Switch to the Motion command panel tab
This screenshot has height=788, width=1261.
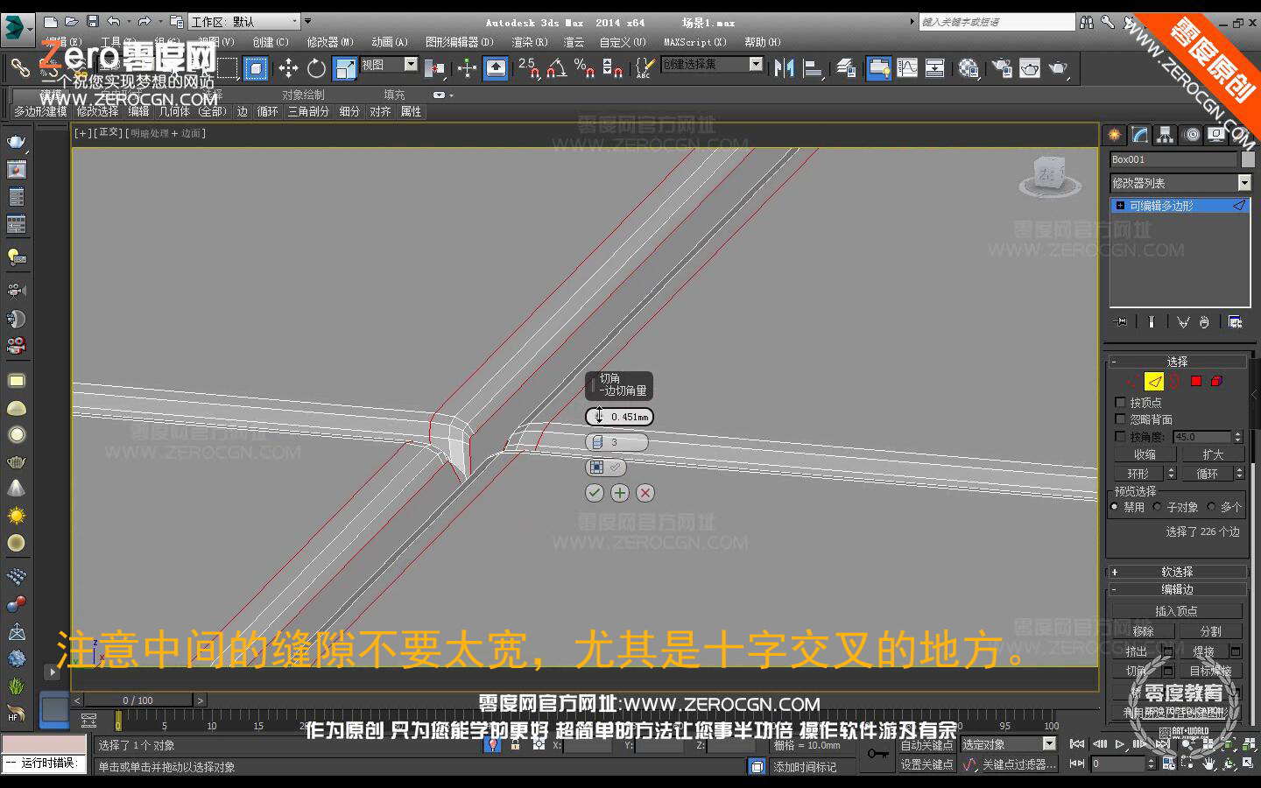[x=1191, y=135]
